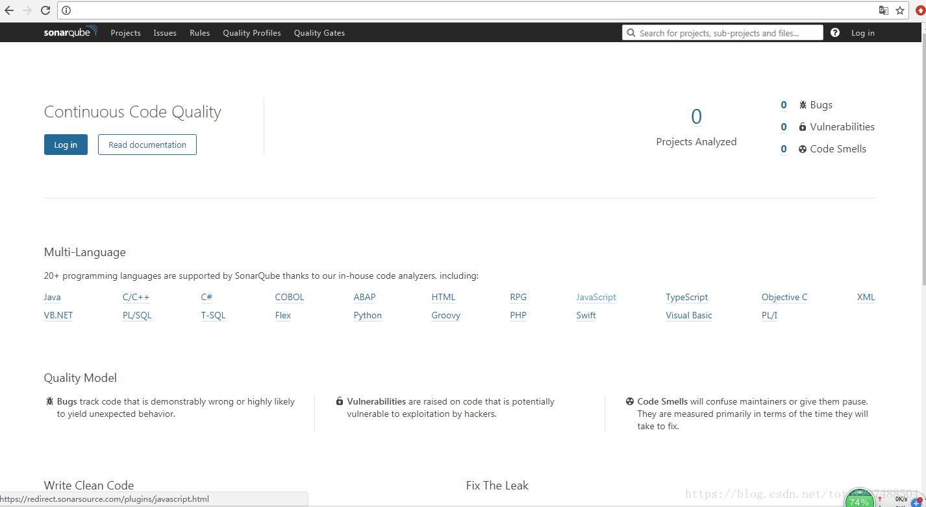Open the ABAP language link
This screenshot has width=926, height=507.
point(365,297)
